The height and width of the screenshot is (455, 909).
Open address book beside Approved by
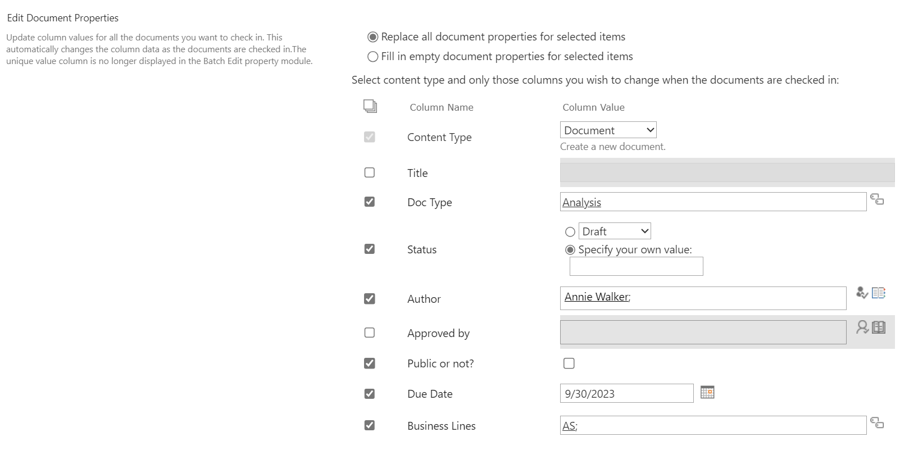point(879,327)
